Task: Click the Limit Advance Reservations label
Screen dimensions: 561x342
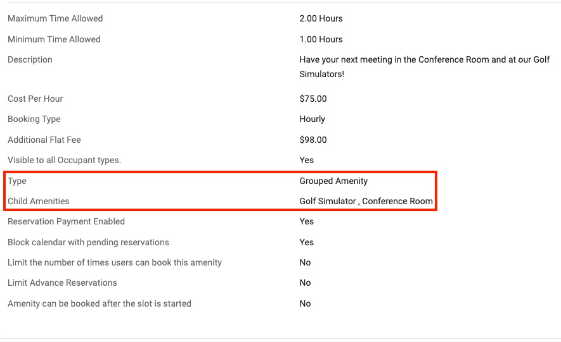Action: (62, 283)
